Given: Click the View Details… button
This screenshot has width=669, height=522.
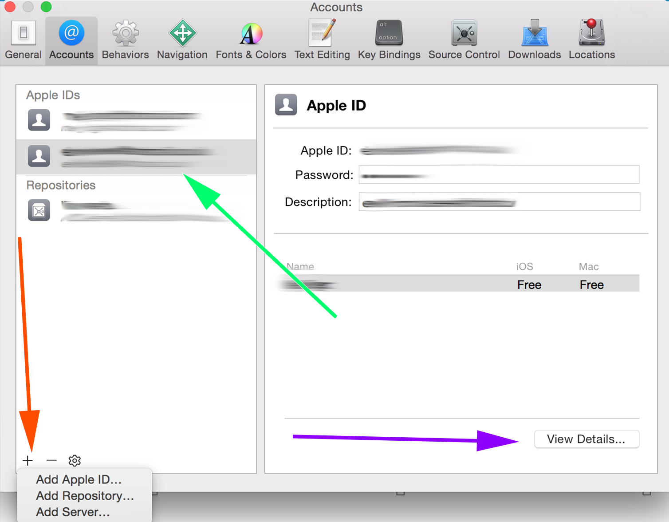Looking at the screenshot, I should coord(586,439).
